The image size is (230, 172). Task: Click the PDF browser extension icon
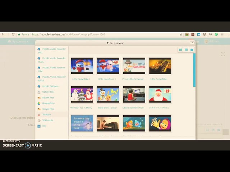point(193,34)
